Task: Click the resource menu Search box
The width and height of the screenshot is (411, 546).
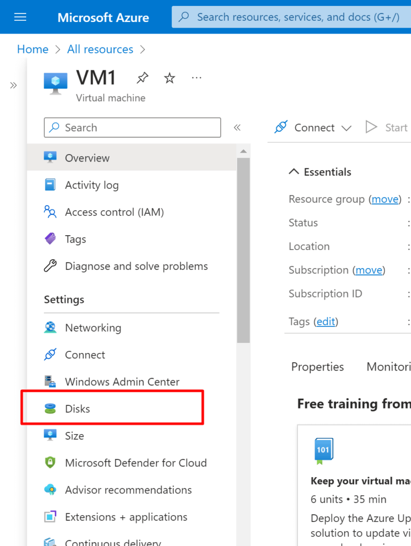Action: (x=132, y=127)
